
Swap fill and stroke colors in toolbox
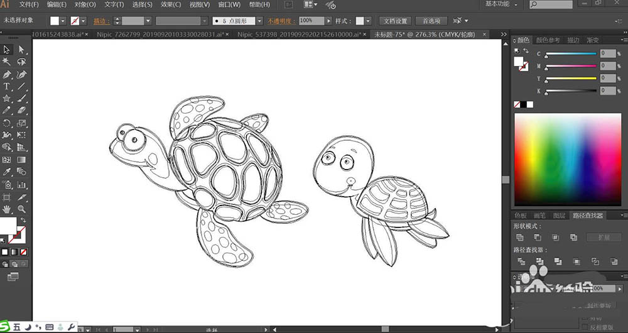pyautogui.click(x=23, y=220)
